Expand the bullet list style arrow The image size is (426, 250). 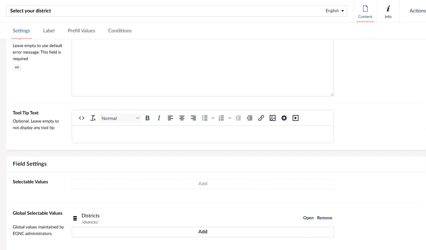[x=213, y=118]
